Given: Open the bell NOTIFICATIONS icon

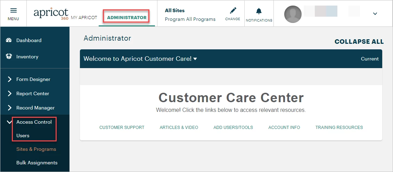Looking at the screenshot, I should coord(259,11).
